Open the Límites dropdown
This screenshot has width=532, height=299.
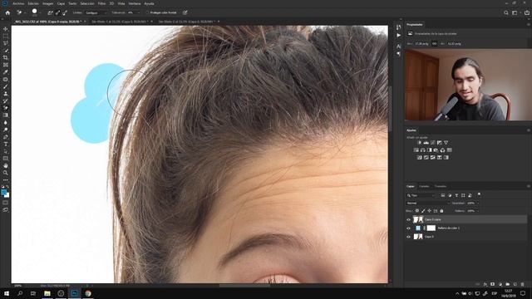(x=96, y=12)
